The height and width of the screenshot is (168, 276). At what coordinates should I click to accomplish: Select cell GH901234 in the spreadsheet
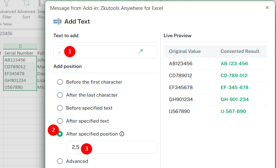click(20, 80)
